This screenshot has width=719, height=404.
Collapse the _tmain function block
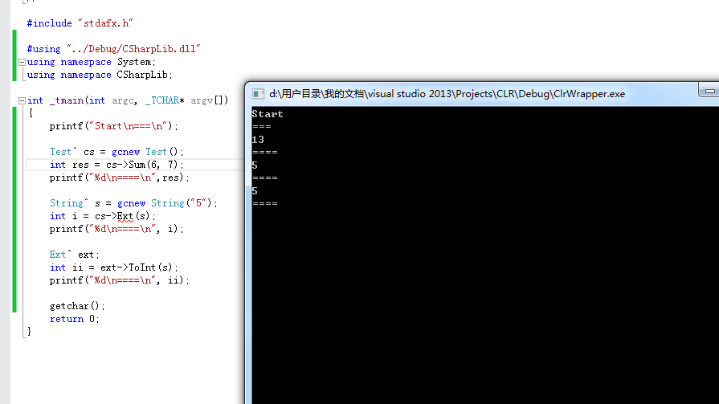(22, 100)
